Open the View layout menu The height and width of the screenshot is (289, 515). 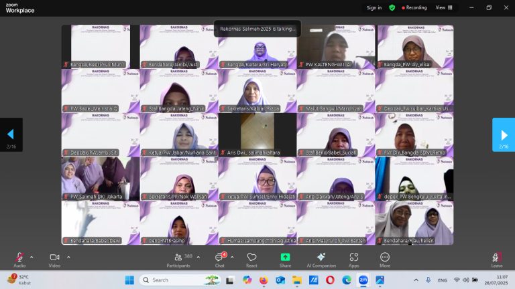point(444,7)
